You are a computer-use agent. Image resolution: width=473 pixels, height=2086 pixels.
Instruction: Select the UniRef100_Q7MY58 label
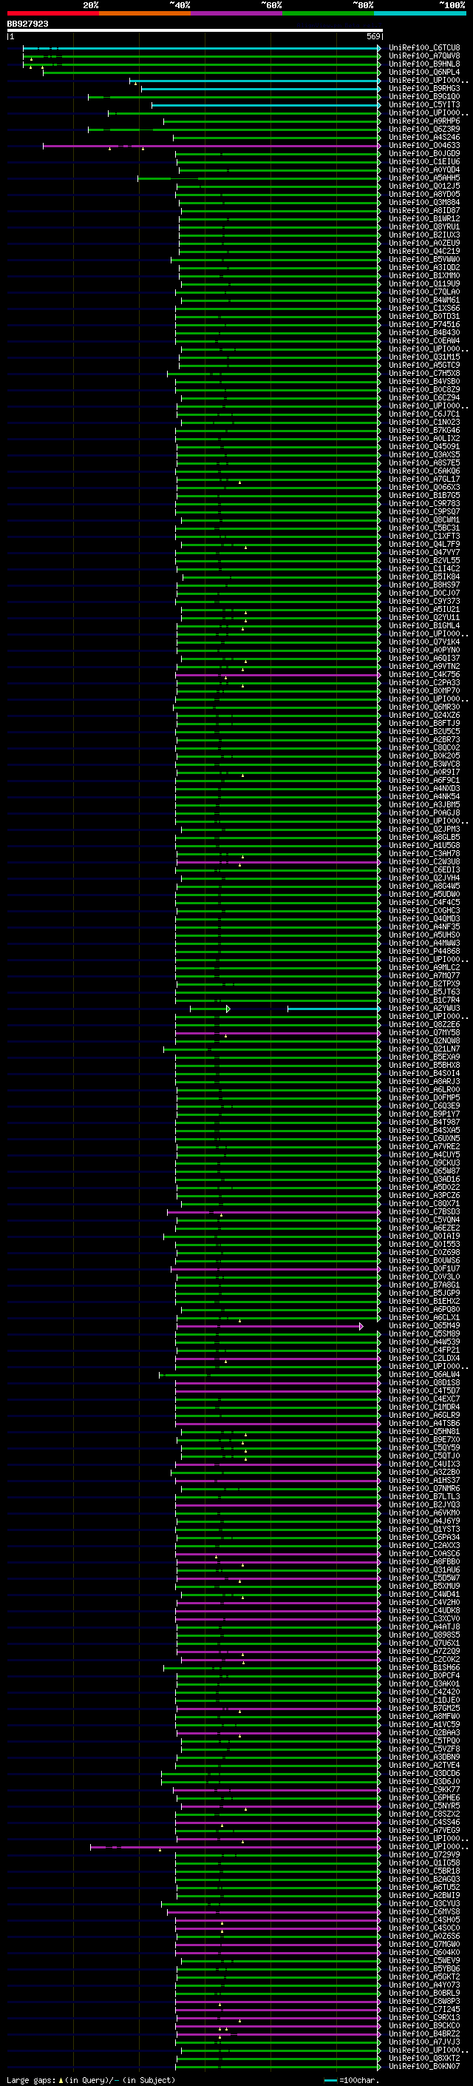pos(424,1033)
